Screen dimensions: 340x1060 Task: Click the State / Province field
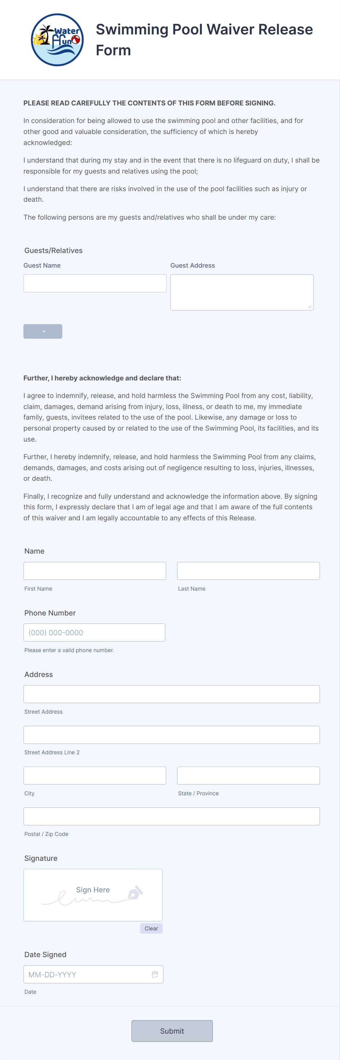(248, 775)
